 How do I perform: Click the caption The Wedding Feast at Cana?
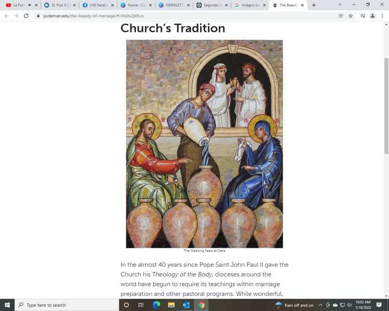point(205,251)
